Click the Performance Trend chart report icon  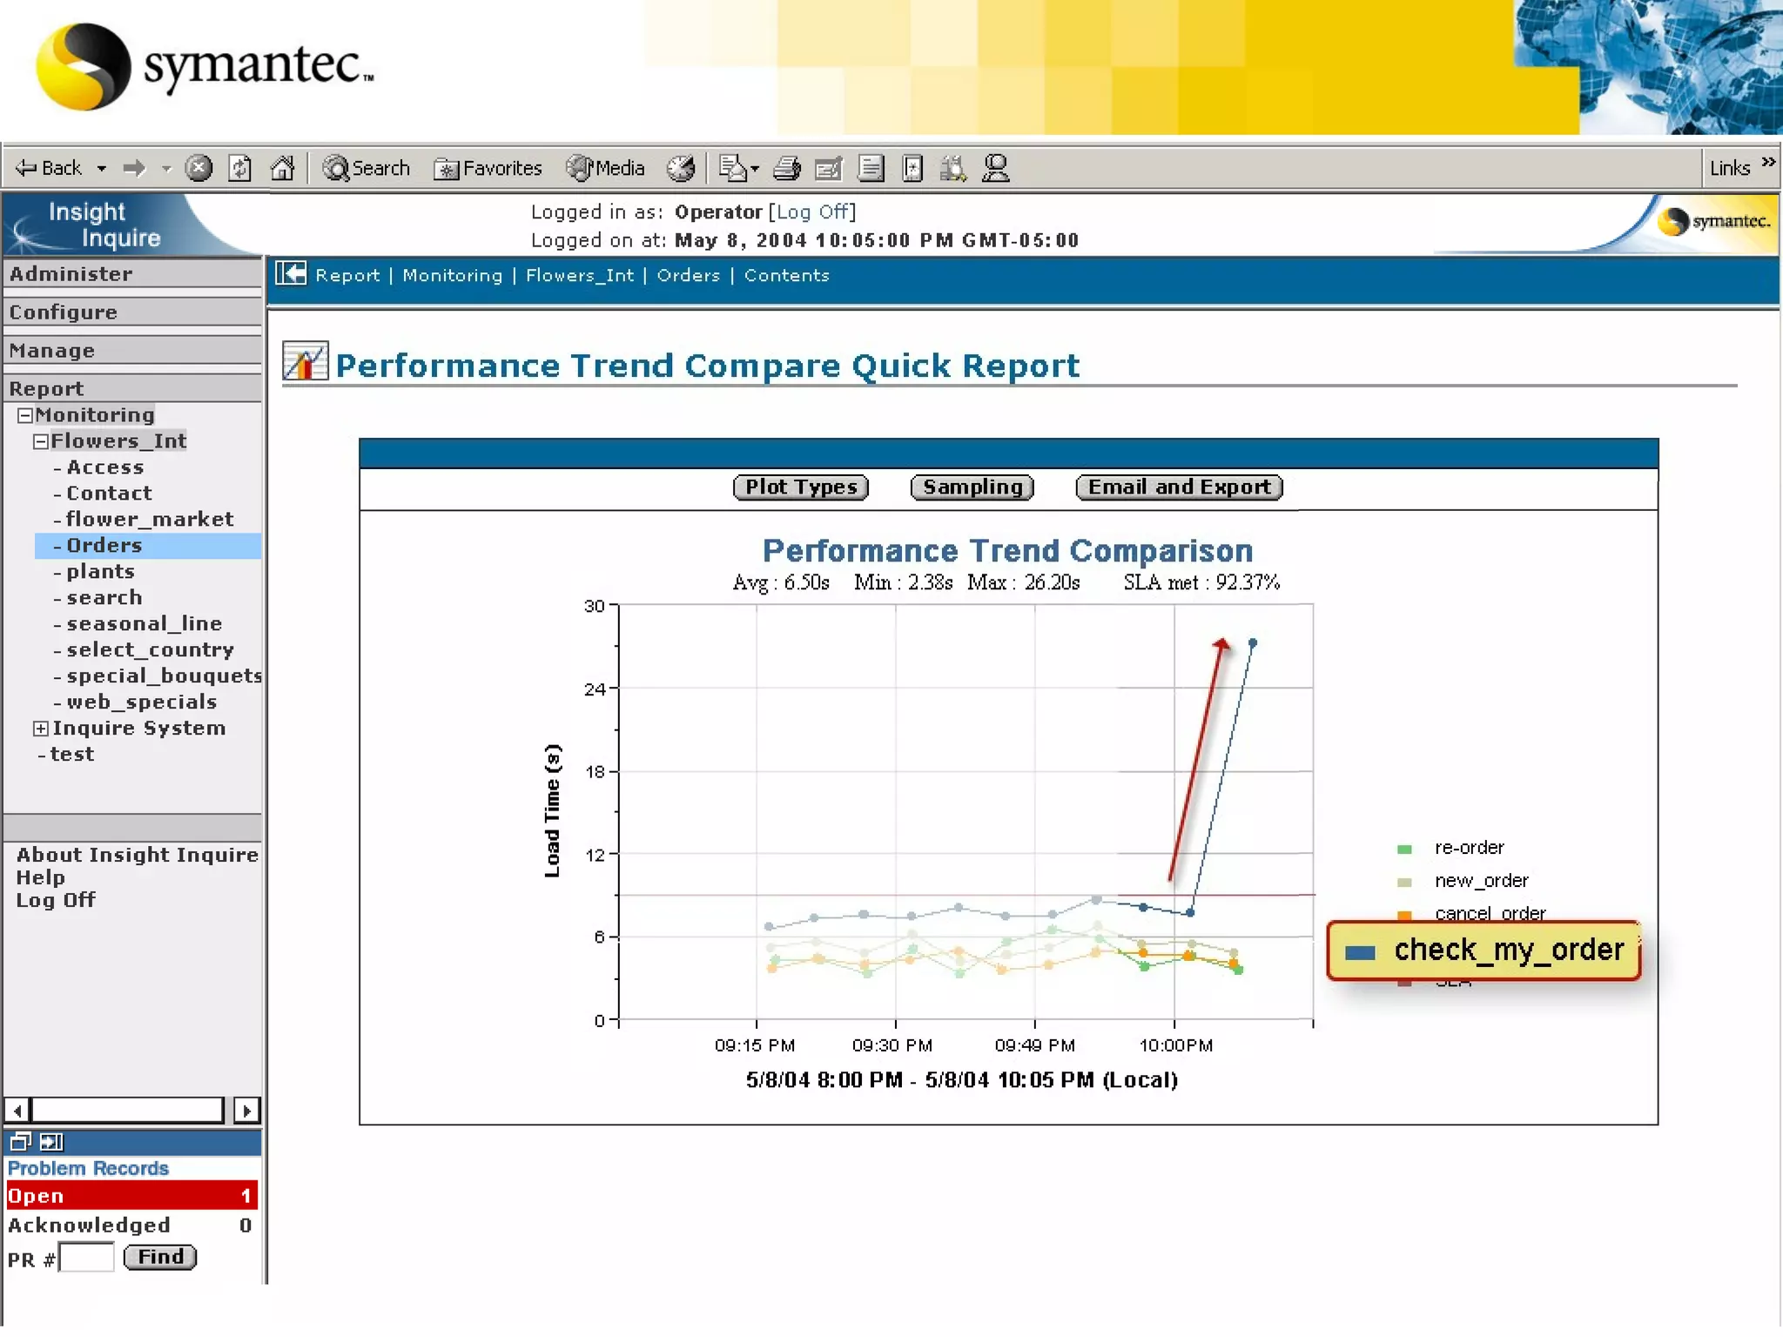tap(305, 362)
